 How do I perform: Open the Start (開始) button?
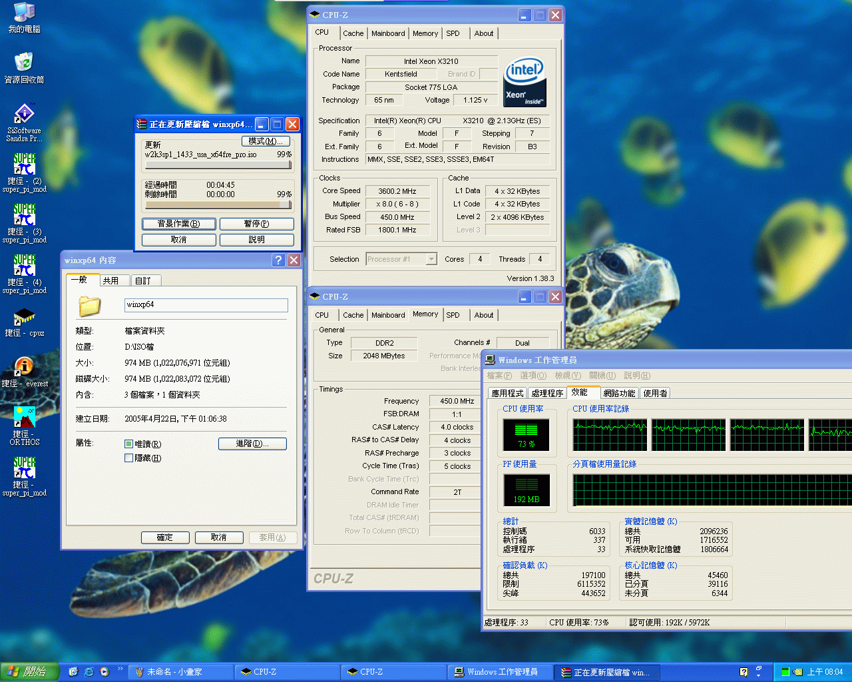(30, 672)
